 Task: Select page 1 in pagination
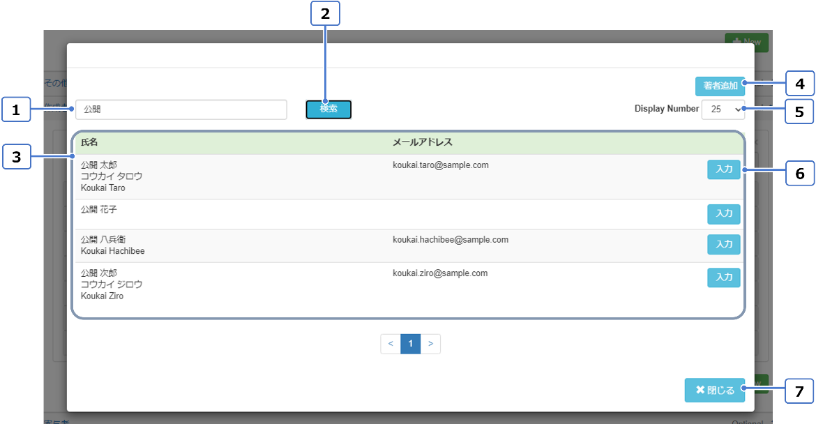pos(411,344)
